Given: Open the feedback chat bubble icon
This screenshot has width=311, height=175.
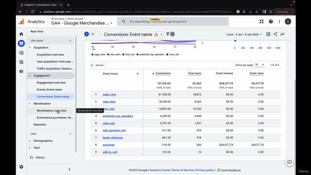Looking at the screenshot, I should (290, 162).
